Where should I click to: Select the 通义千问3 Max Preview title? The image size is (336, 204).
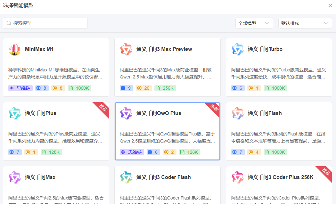pyautogui.click(x=164, y=49)
